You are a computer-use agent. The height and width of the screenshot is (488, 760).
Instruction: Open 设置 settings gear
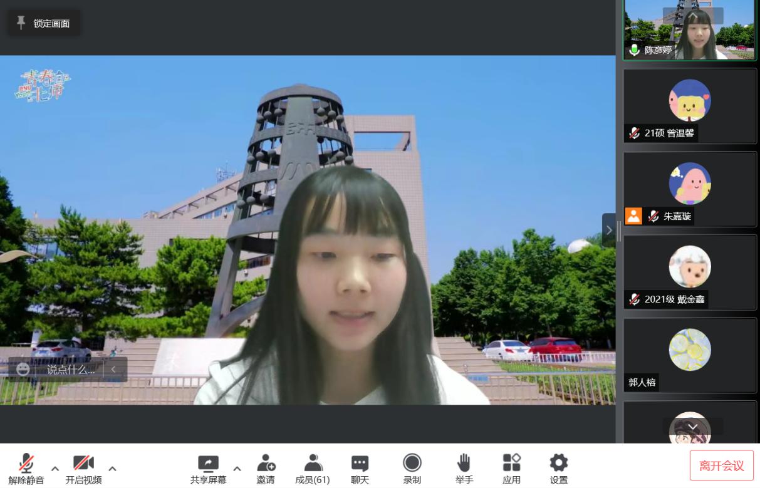[558, 464]
